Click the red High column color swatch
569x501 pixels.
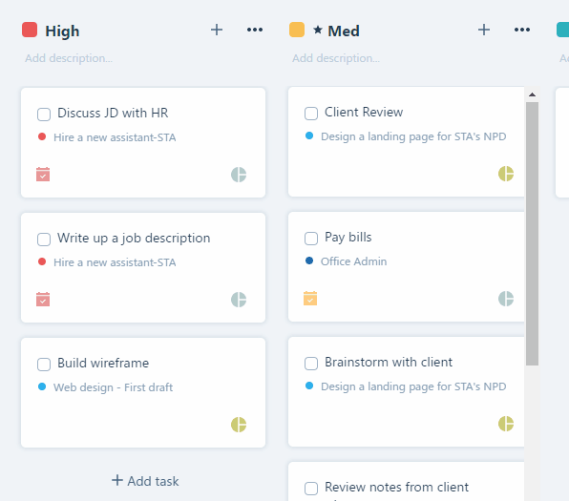pyautogui.click(x=30, y=30)
